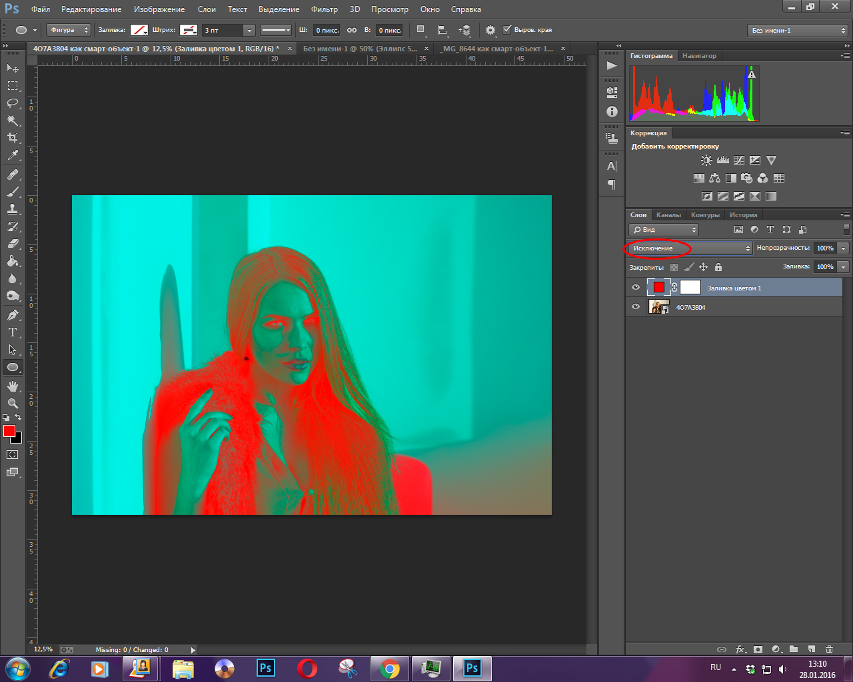Select the Paint Bucket tool
The width and height of the screenshot is (853, 682).
(13, 261)
